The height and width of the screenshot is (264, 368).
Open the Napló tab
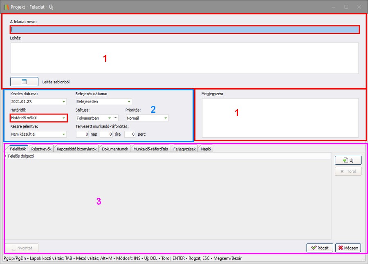pos(205,149)
